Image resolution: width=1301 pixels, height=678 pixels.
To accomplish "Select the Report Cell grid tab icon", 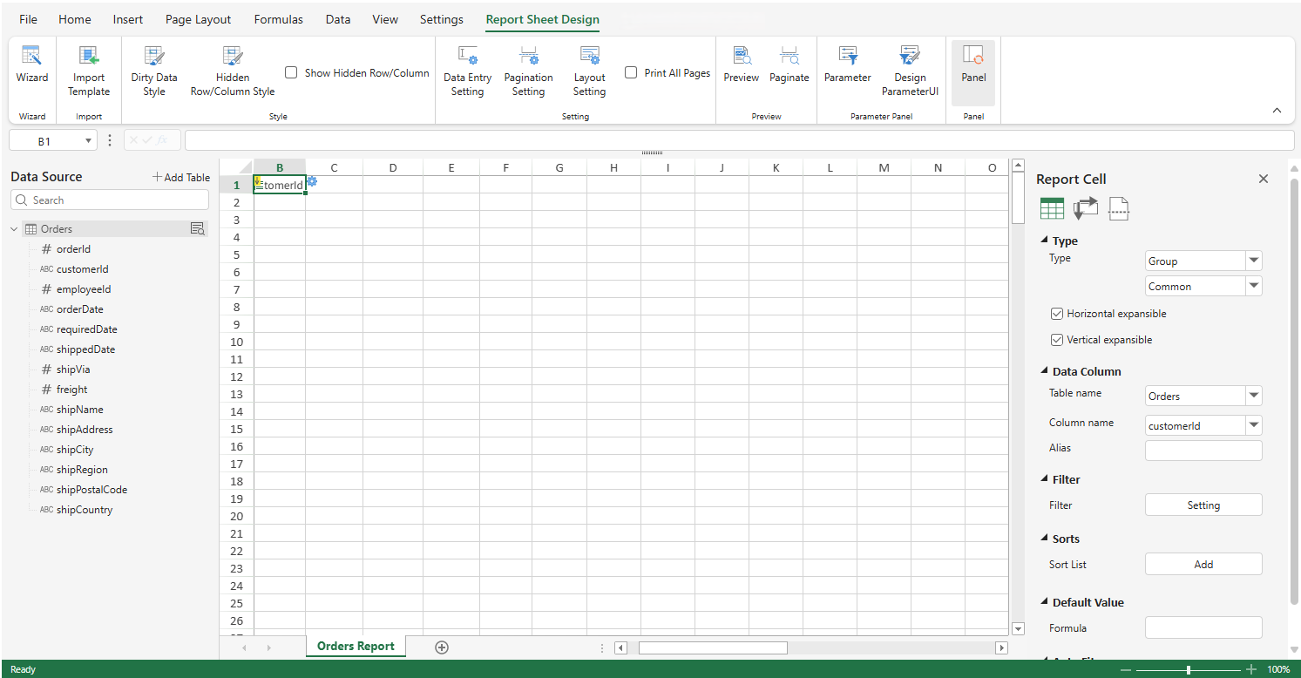I will pyautogui.click(x=1052, y=208).
